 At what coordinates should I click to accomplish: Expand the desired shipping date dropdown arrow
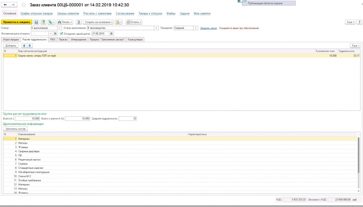pyautogui.click(x=51, y=34)
